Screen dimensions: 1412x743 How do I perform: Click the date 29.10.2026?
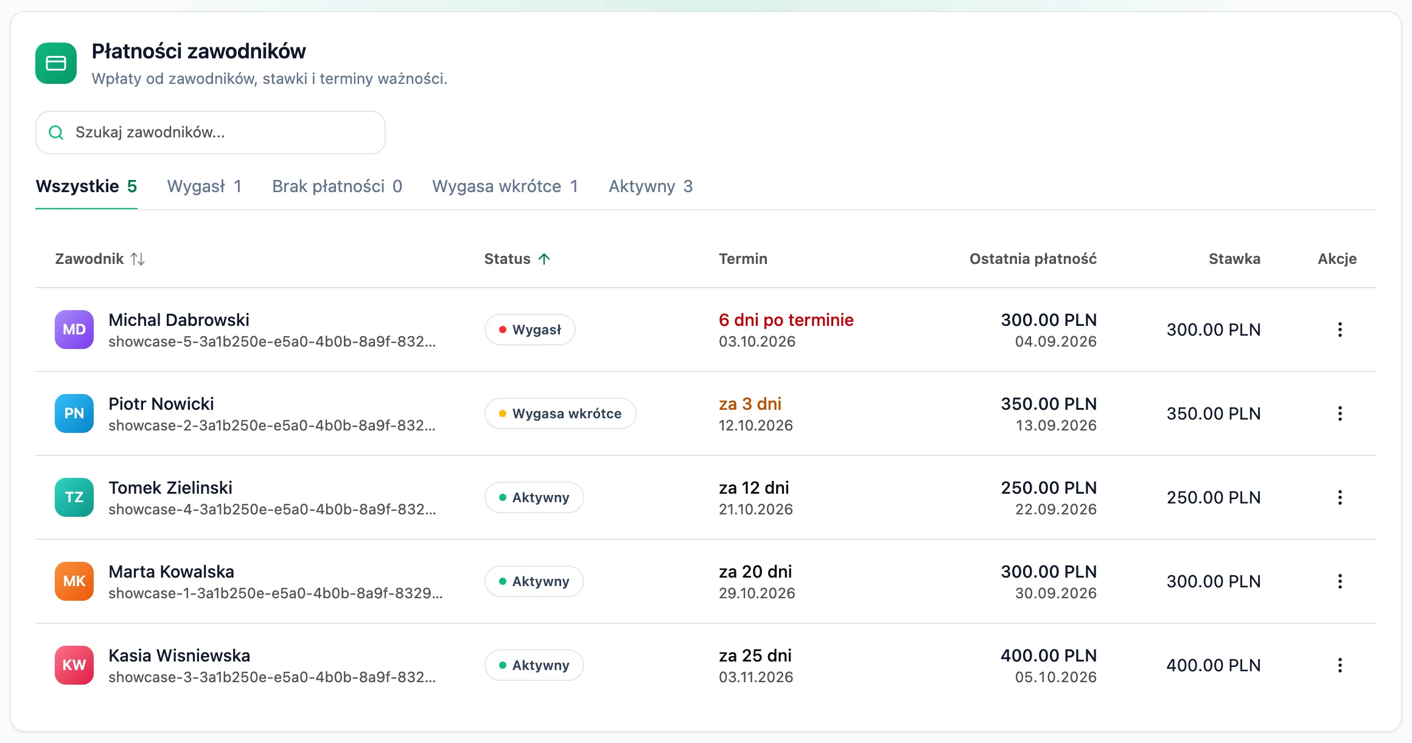pyautogui.click(x=757, y=593)
